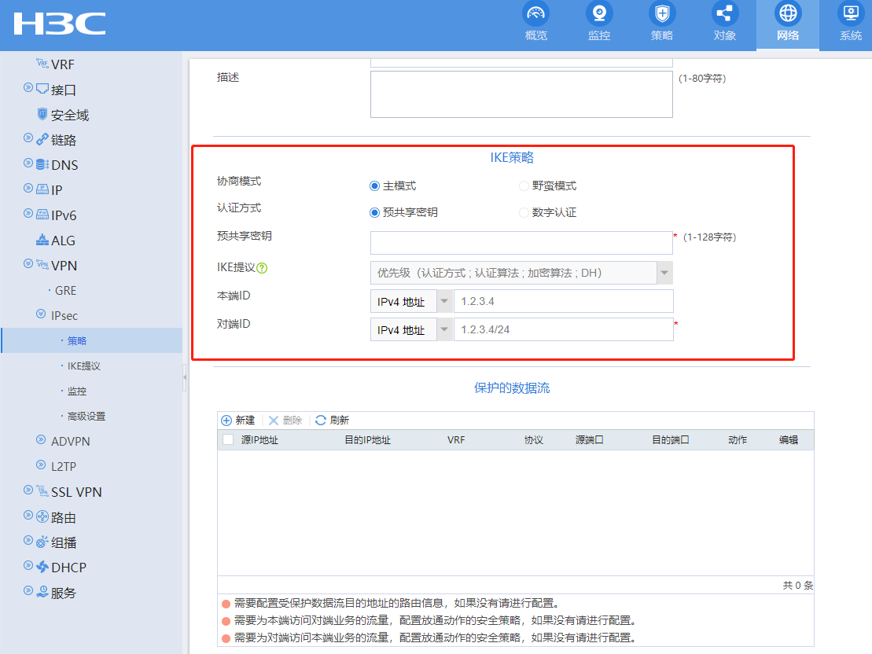Open the 对端ID type dropdown

444,330
